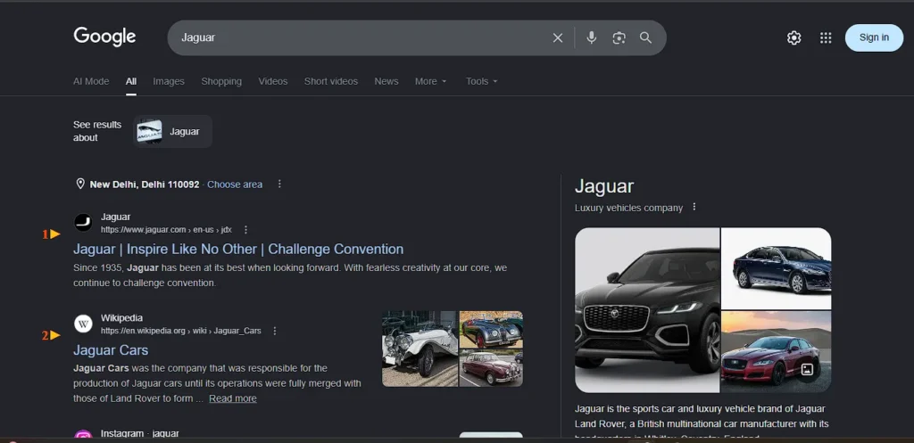Clear the search box with the X icon
Viewport: 914px width, 443px height.
coord(558,37)
